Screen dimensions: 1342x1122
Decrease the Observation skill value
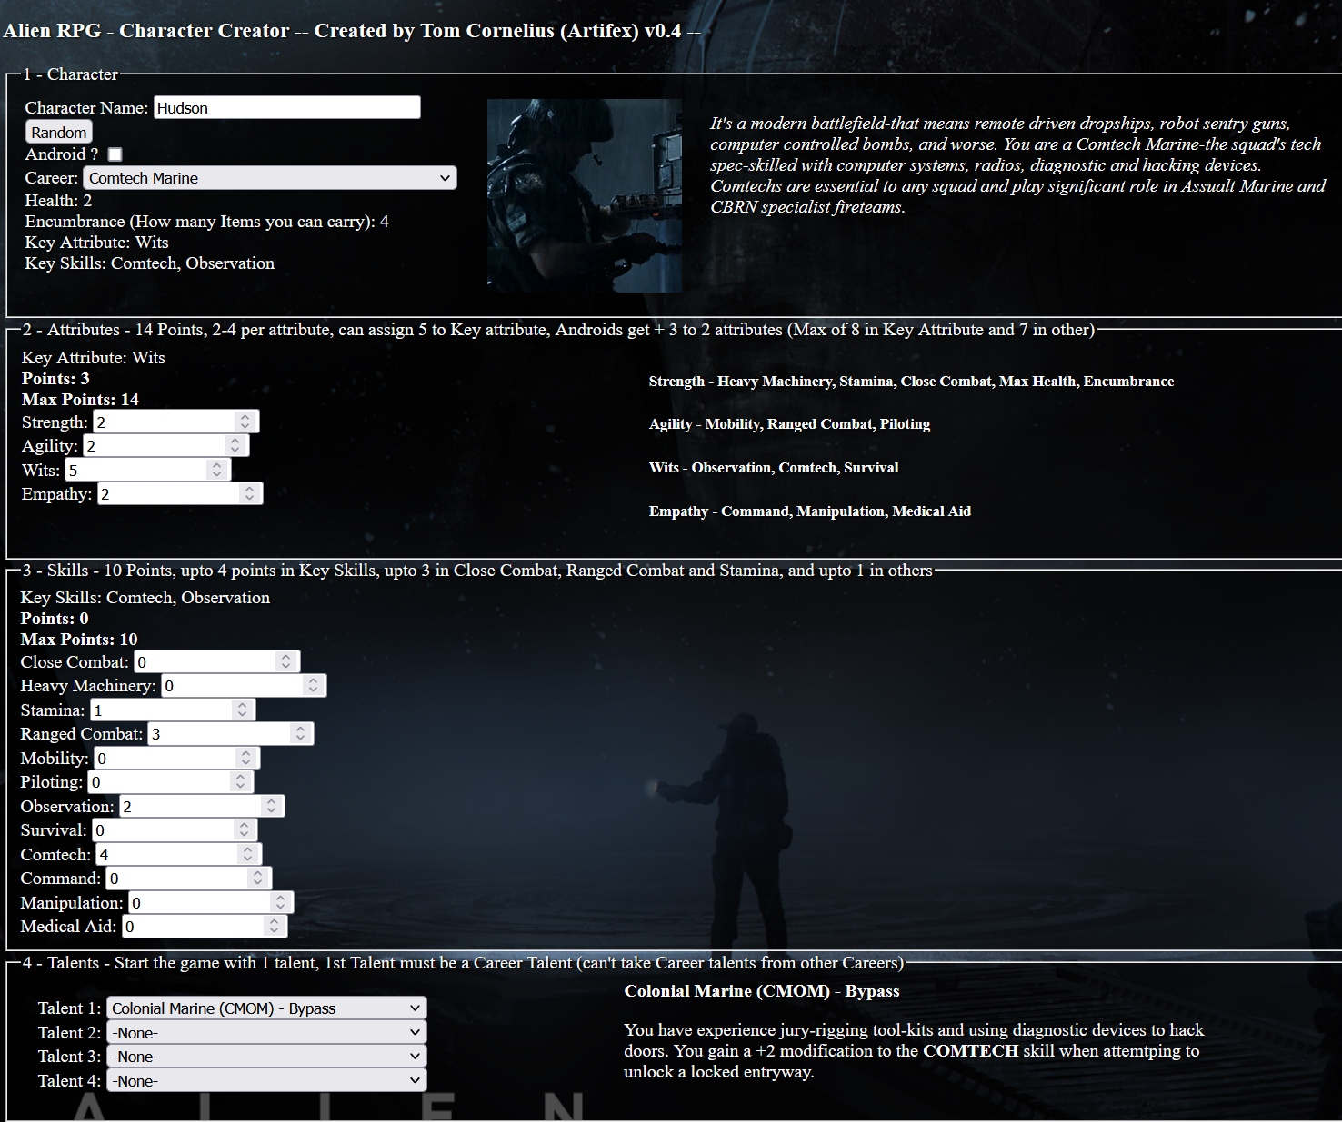pos(272,809)
